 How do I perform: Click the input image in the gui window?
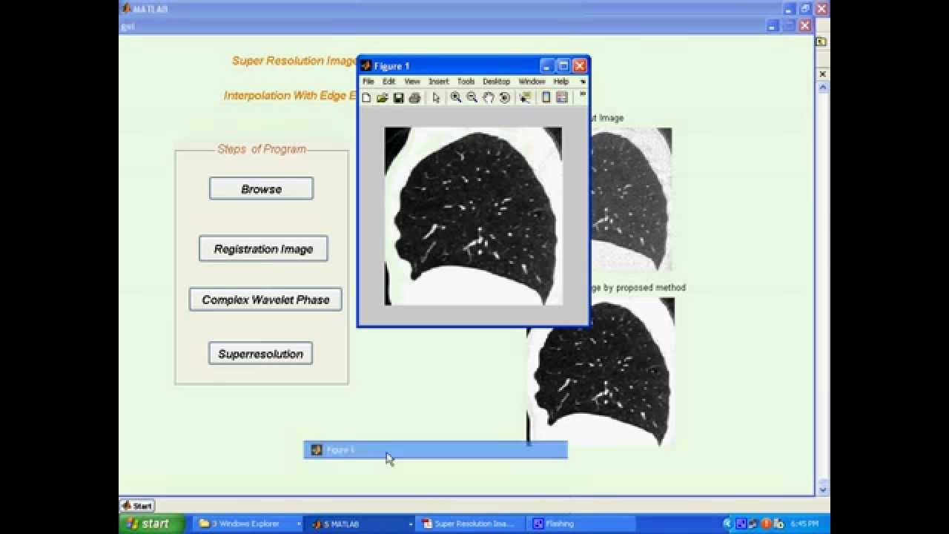pos(632,199)
